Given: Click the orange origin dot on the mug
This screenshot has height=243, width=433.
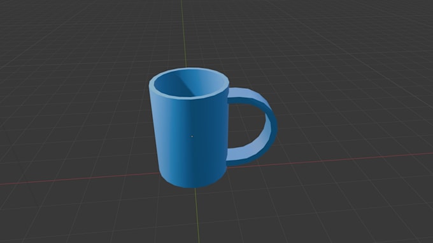Looking at the screenshot, I should pos(192,136).
